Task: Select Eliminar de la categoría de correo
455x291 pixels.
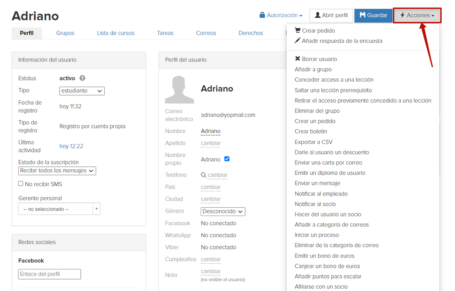Action: click(x=337, y=245)
